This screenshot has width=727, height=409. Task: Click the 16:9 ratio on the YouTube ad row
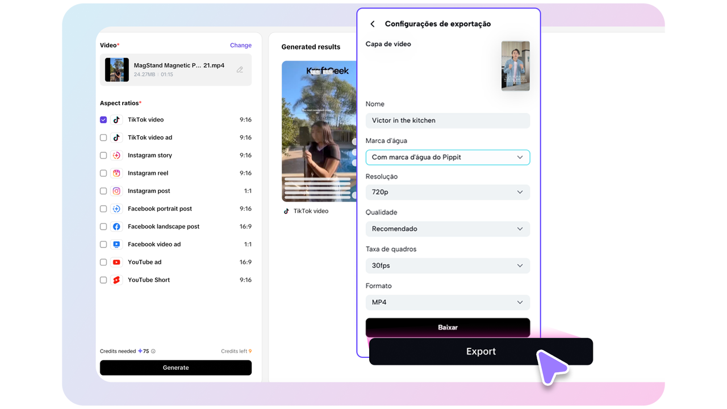click(x=245, y=262)
